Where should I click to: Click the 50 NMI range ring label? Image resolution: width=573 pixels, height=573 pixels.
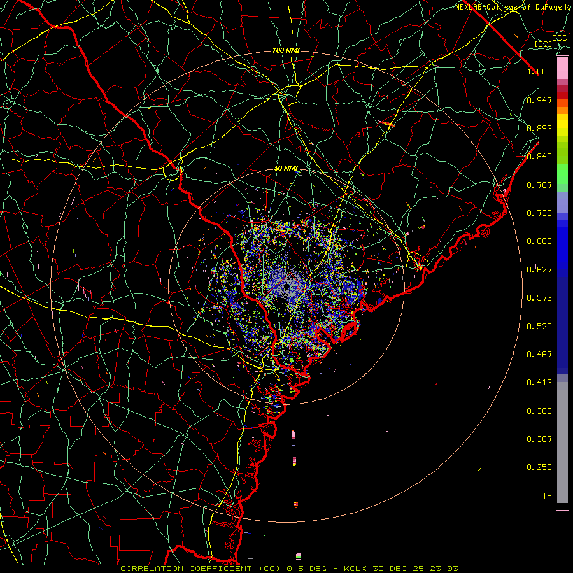tap(286, 169)
